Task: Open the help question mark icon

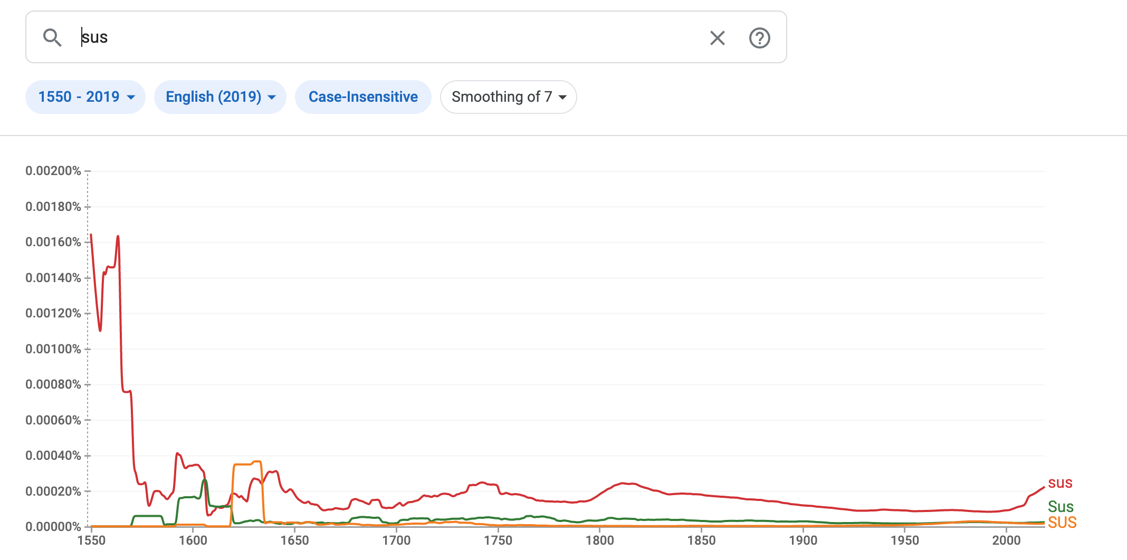Action: (x=759, y=38)
